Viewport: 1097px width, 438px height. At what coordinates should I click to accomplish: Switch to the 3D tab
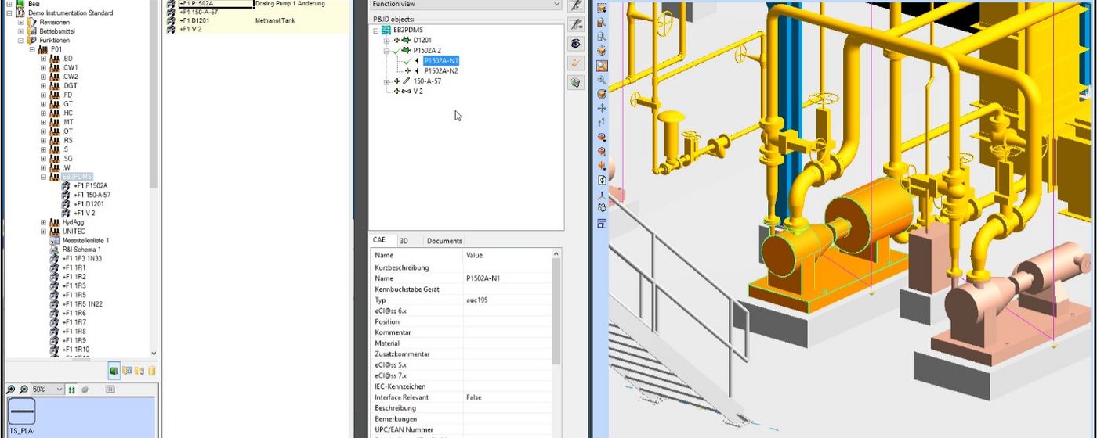404,241
